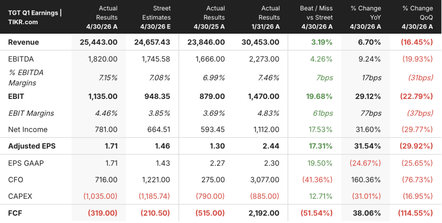This screenshot has width=442, height=223.
Task: Select EBIT beat percentage 19.68%
Action: click(x=319, y=96)
